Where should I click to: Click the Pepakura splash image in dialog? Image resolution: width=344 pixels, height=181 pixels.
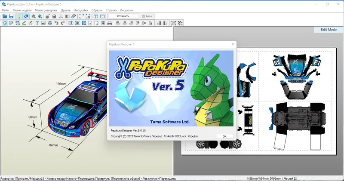point(171,89)
